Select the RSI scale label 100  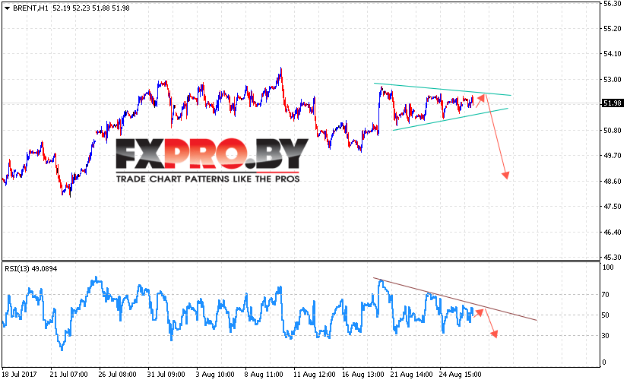[608, 267]
